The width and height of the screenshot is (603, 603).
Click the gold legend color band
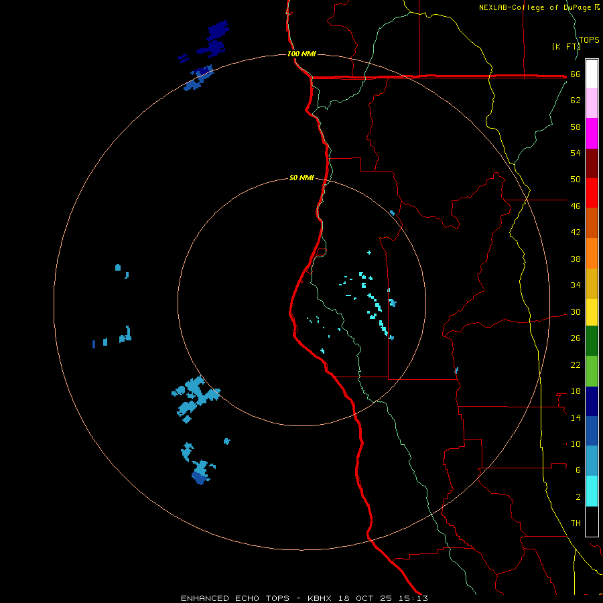point(592,283)
